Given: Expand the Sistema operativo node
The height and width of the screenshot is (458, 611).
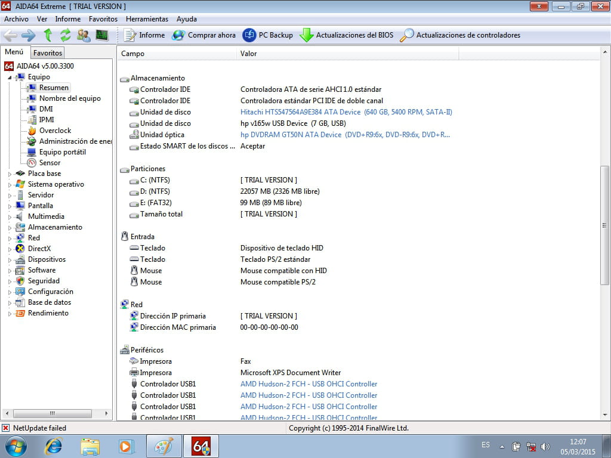Looking at the screenshot, I should (x=10, y=185).
